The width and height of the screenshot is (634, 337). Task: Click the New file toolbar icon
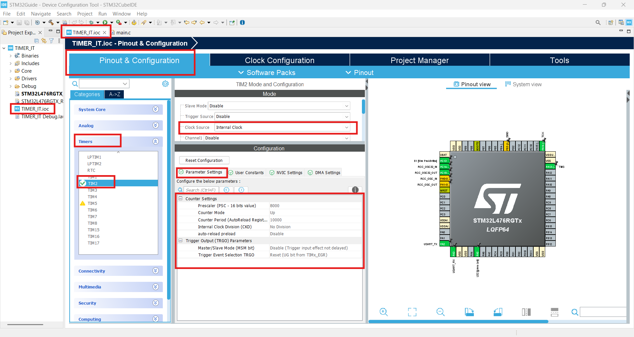pyautogui.click(x=6, y=22)
